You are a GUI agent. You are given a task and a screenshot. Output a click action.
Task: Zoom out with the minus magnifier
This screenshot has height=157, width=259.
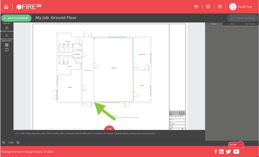pyautogui.click(x=4, y=143)
